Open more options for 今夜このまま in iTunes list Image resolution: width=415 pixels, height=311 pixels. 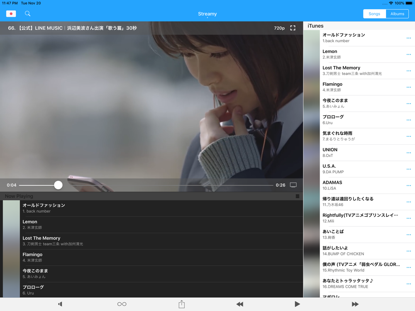click(x=409, y=104)
